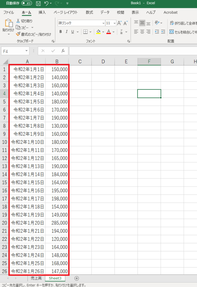Open the font name dropdown
This screenshot has width=197, height=287.
[x=103, y=23]
